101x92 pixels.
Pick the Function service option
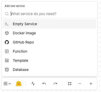[x=49, y=51]
